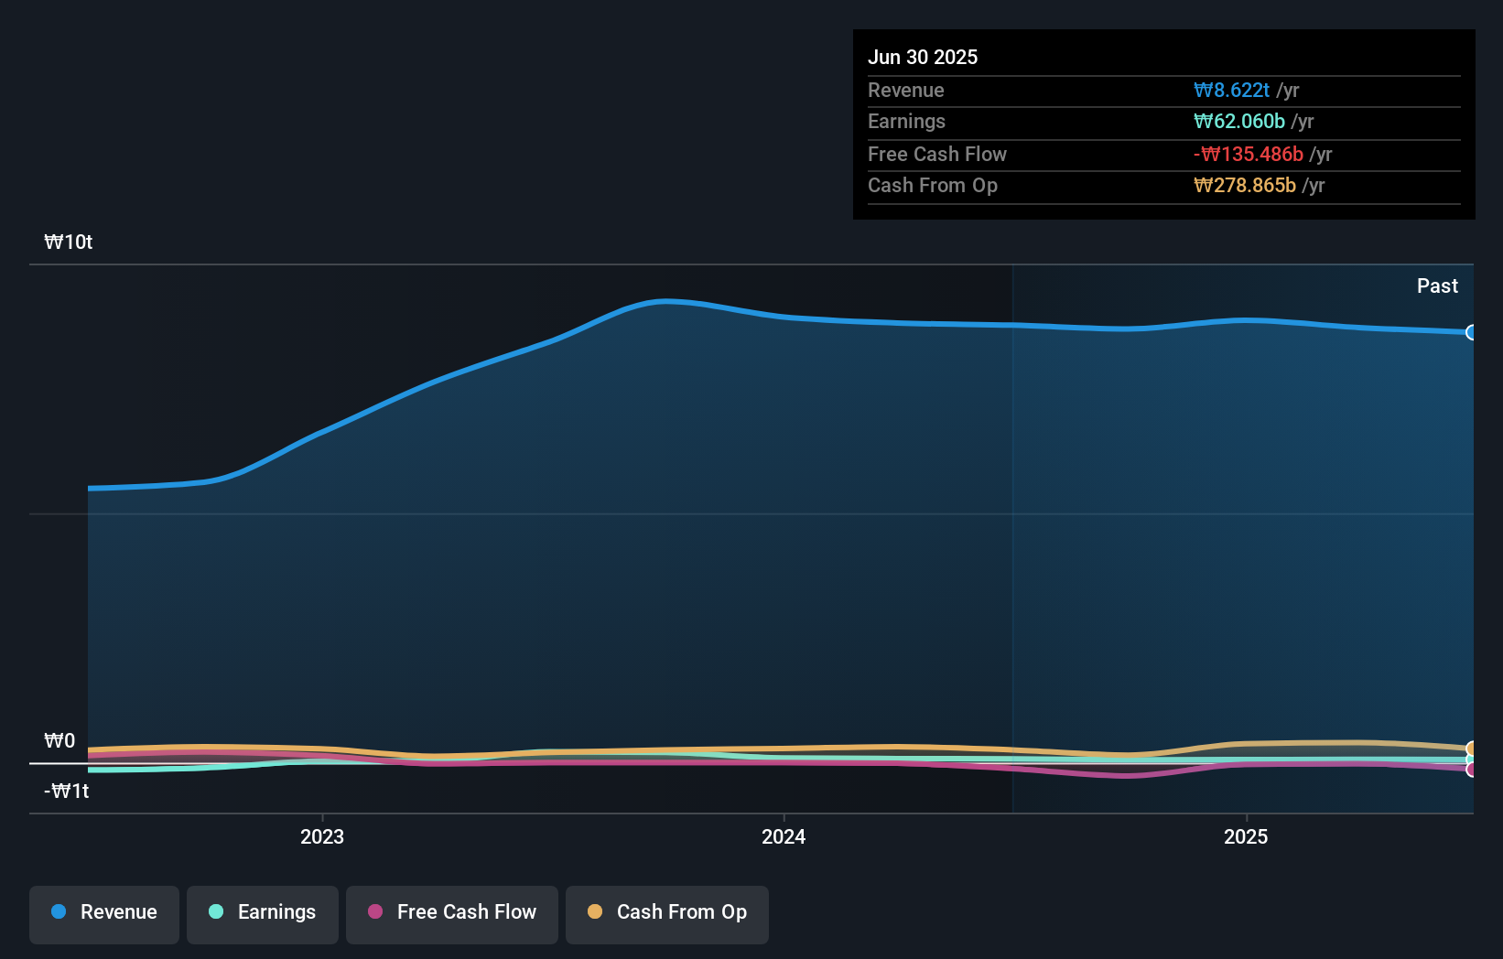Screen dimensions: 1503x959
Task: Select the Jun 30 2025 tooltip header
Action: [924, 57]
